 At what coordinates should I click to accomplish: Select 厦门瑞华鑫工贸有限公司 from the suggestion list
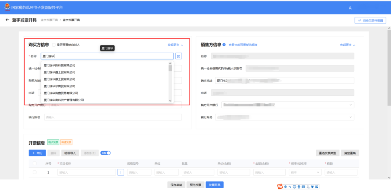(x=59, y=72)
